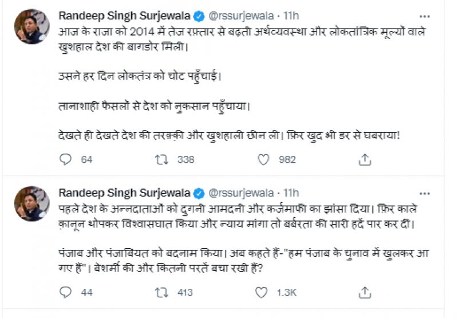Like the second tweet with 1.3K likes
The image size is (458, 318).
[262, 292]
